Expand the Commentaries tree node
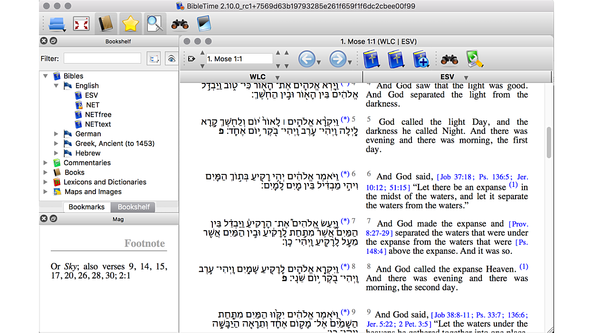This screenshot has height=333, width=593. (x=46, y=163)
